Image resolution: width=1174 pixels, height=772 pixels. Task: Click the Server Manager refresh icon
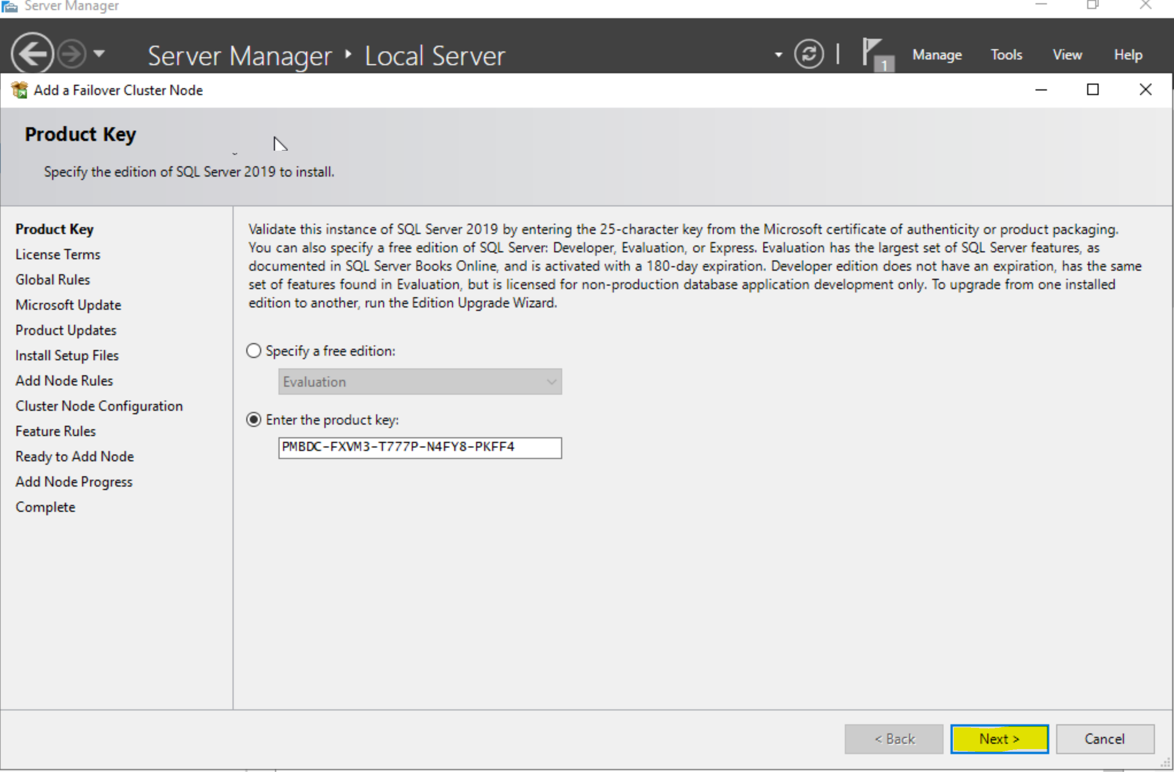[809, 54]
